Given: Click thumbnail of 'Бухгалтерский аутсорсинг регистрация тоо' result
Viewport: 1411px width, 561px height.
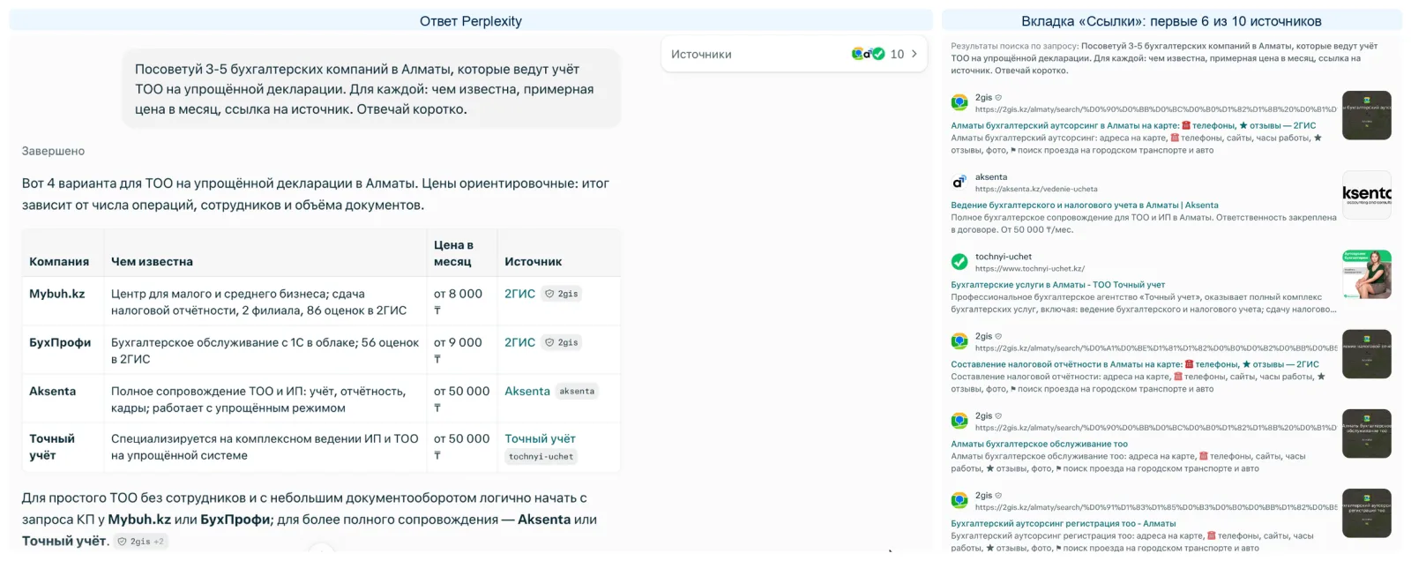Looking at the screenshot, I should [1366, 512].
